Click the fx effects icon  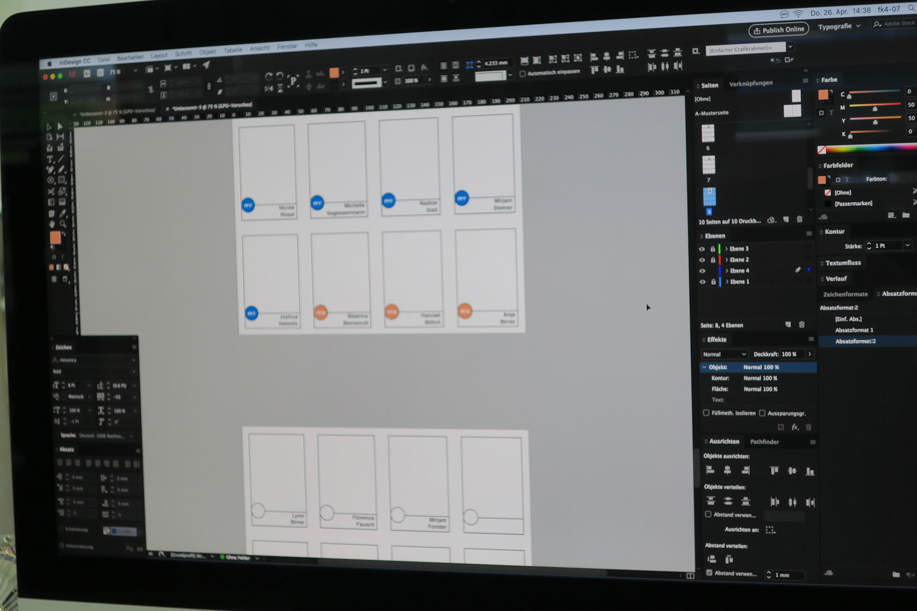tap(795, 427)
